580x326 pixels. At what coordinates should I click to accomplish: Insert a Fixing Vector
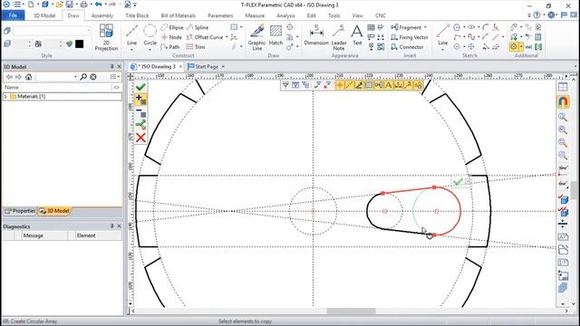click(410, 37)
